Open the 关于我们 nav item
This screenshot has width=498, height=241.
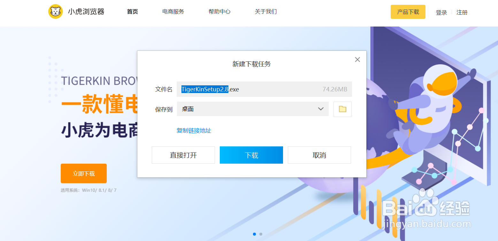(x=266, y=12)
